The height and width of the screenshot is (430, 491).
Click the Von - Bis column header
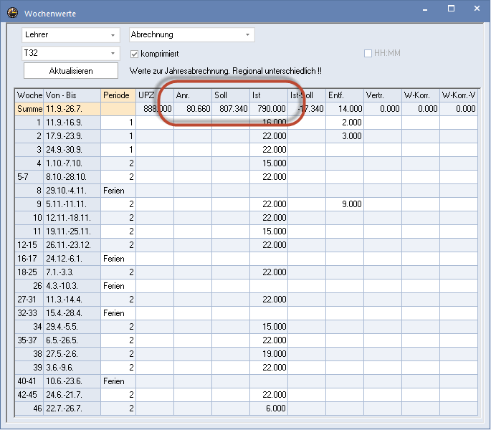[x=72, y=95]
